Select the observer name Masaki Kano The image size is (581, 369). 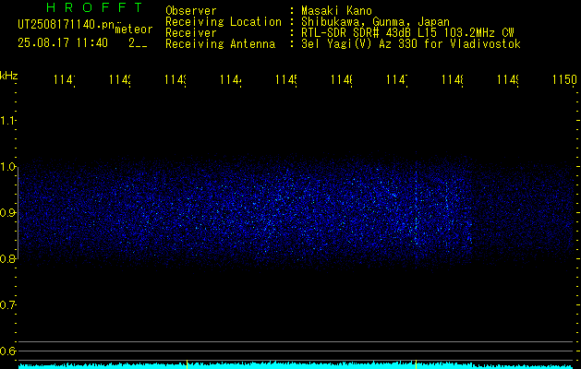pyautogui.click(x=336, y=10)
